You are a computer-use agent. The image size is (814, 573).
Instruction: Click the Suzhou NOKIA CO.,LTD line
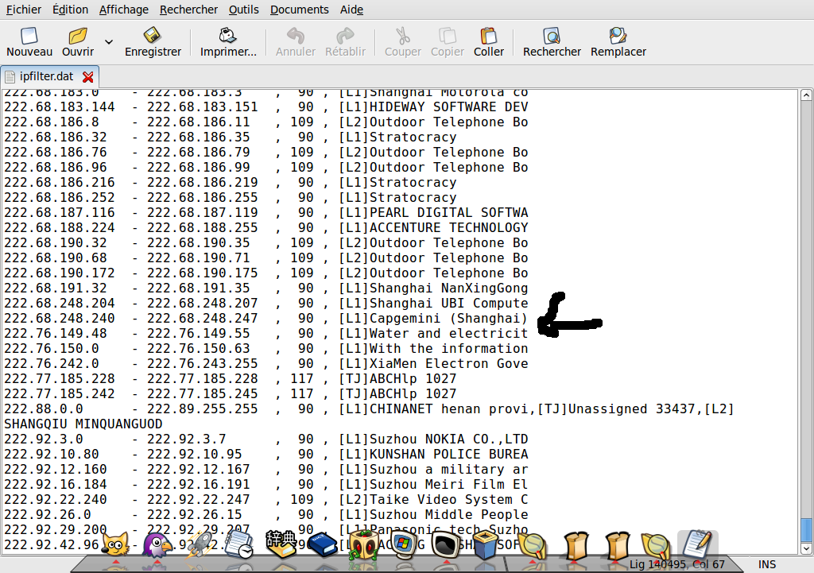(266, 439)
